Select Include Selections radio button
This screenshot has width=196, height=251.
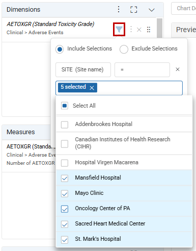pyautogui.click(x=60, y=49)
